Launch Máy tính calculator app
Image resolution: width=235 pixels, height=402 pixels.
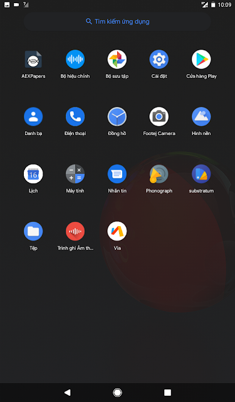[75, 174]
